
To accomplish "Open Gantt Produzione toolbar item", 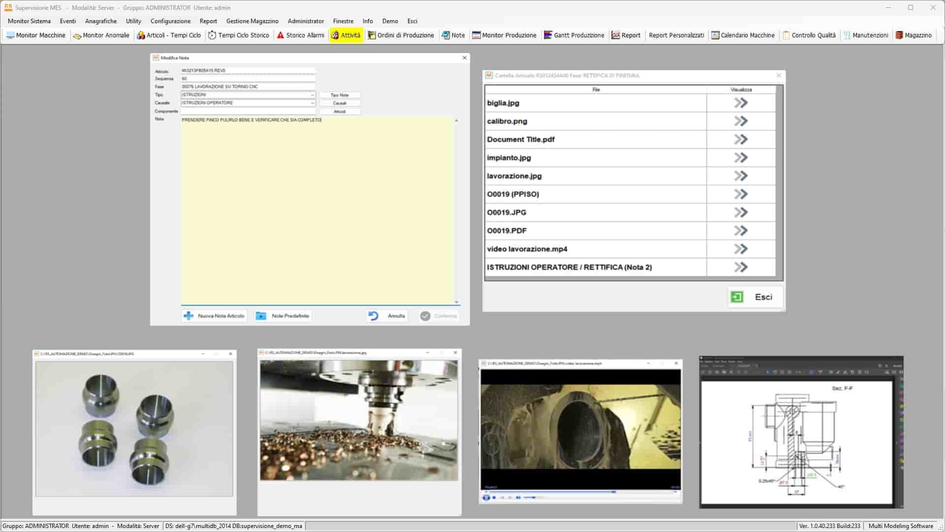I will 574,35.
